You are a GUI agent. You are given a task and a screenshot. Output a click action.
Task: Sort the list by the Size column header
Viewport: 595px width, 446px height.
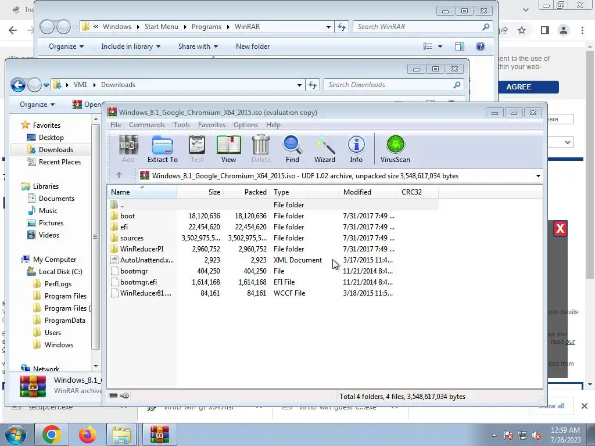200,192
